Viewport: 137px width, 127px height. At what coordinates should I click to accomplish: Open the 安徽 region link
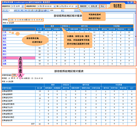tap(4, 64)
